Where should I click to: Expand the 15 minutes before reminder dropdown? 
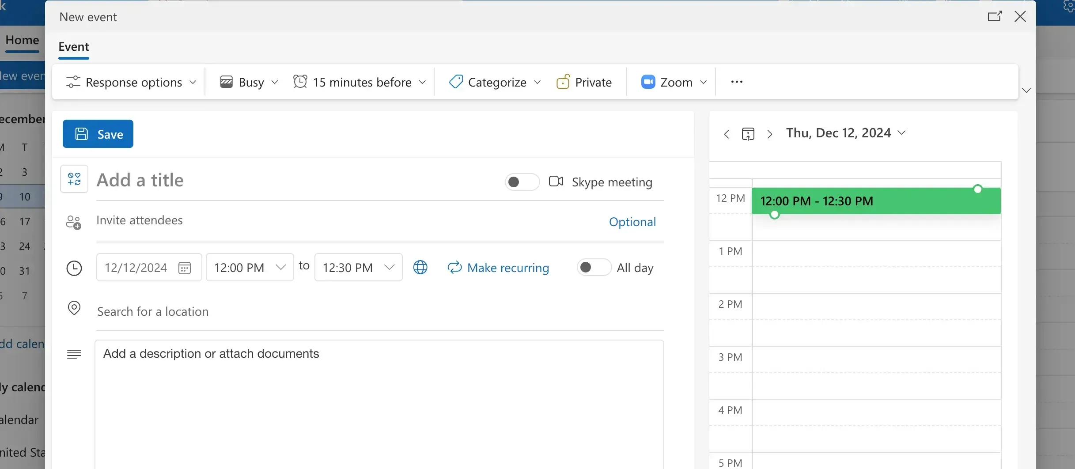click(x=359, y=82)
